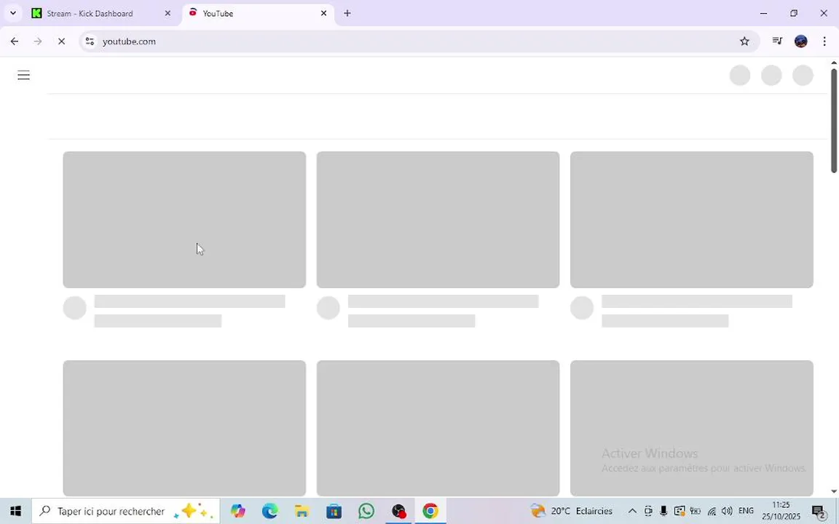Click the Chrome icon in the taskbar
Viewport: 839px width, 524px height.
[430, 511]
